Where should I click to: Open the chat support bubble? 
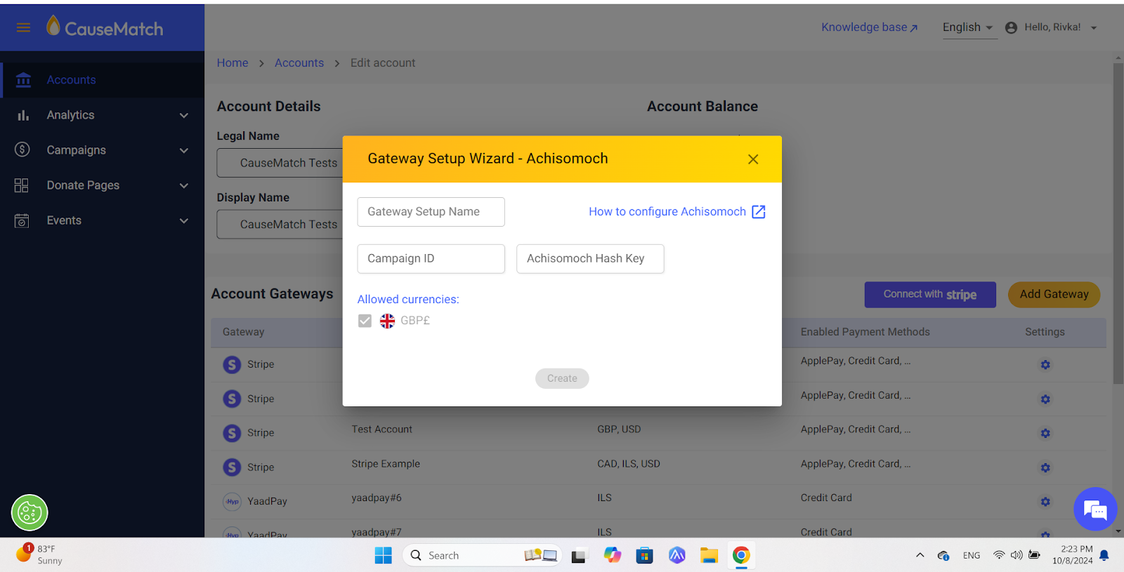[1095, 509]
